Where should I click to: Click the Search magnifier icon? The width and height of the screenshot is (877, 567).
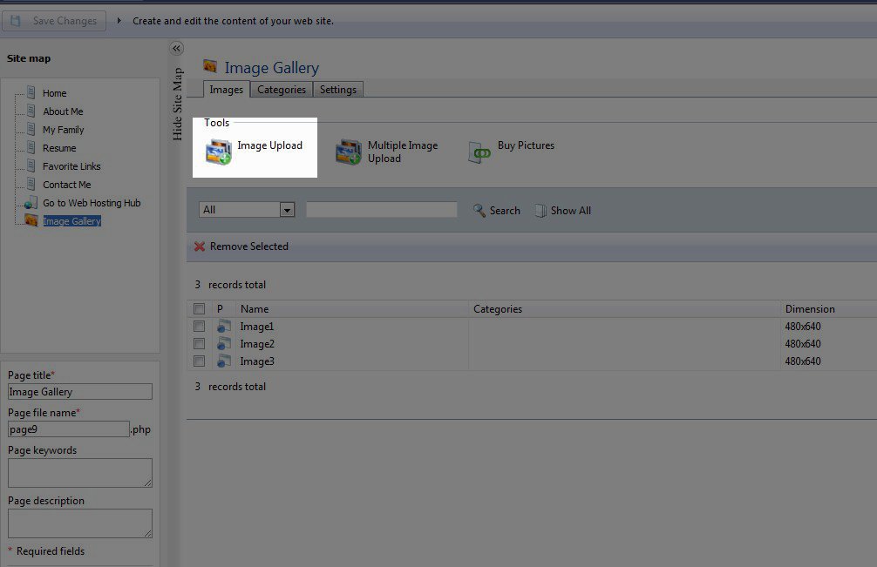[479, 211]
